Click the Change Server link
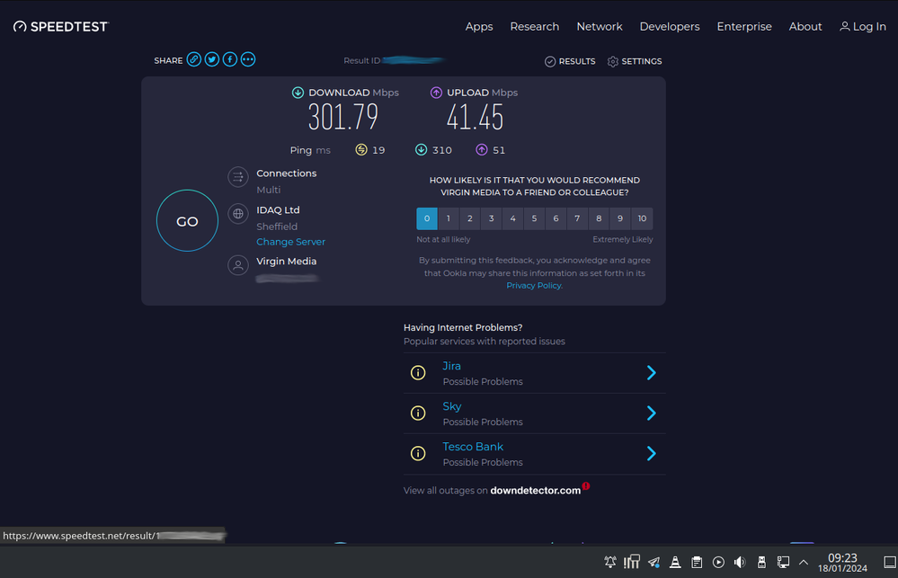The height and width of the screenshot is (578, 898). point(291,242)
